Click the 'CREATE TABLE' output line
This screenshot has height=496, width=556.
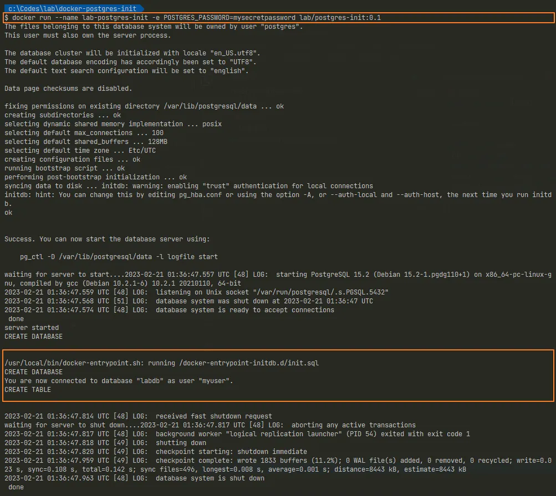[28, 390]
